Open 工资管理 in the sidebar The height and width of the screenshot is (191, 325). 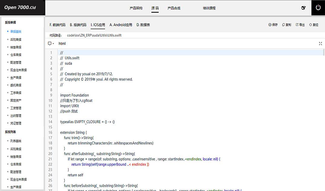[16, 108]
